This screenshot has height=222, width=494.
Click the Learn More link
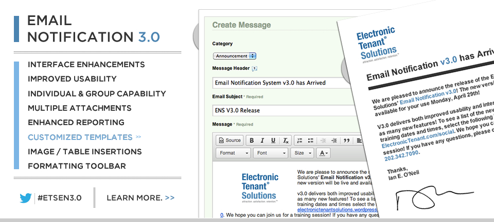click(x=140, y=198)
